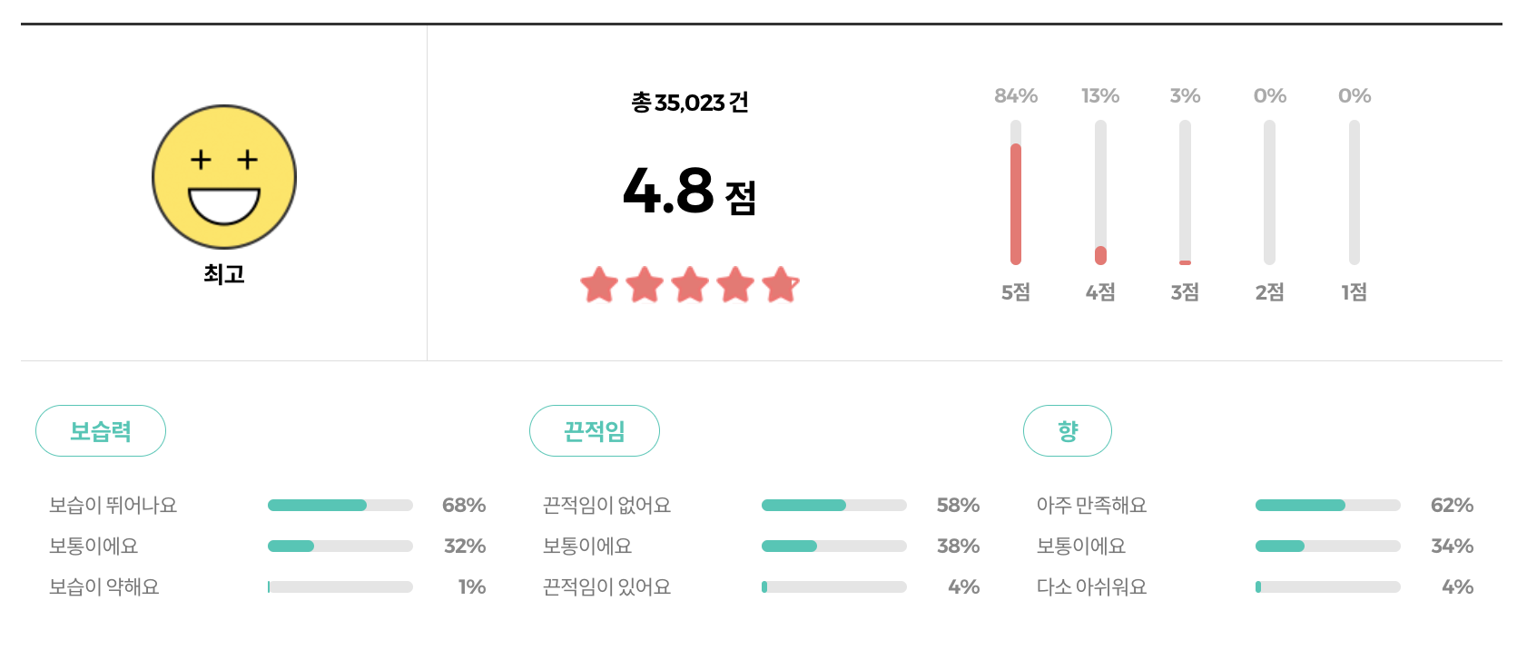Select the 3점 rating filter
Image resolution: width=1527 pixels, height=650 pixels.
1186,292
